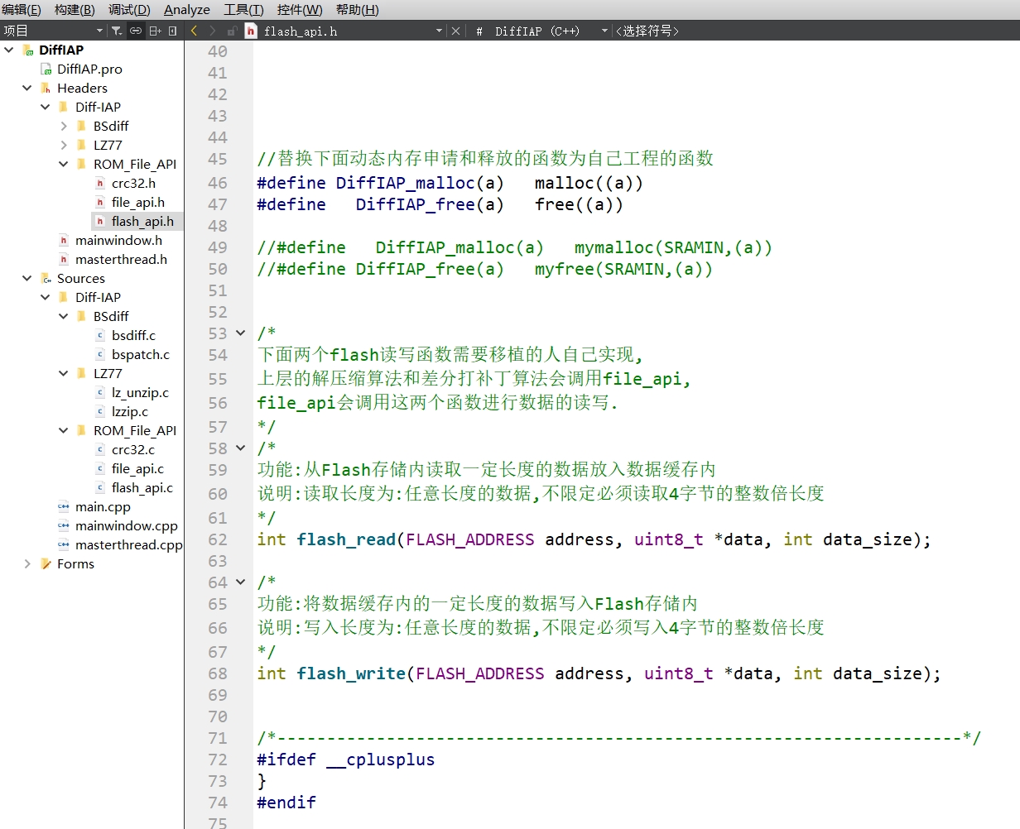The height and width of the screenshot is (829, 1020).
Task: Open crc32.c source file
Action: point(132,449)
